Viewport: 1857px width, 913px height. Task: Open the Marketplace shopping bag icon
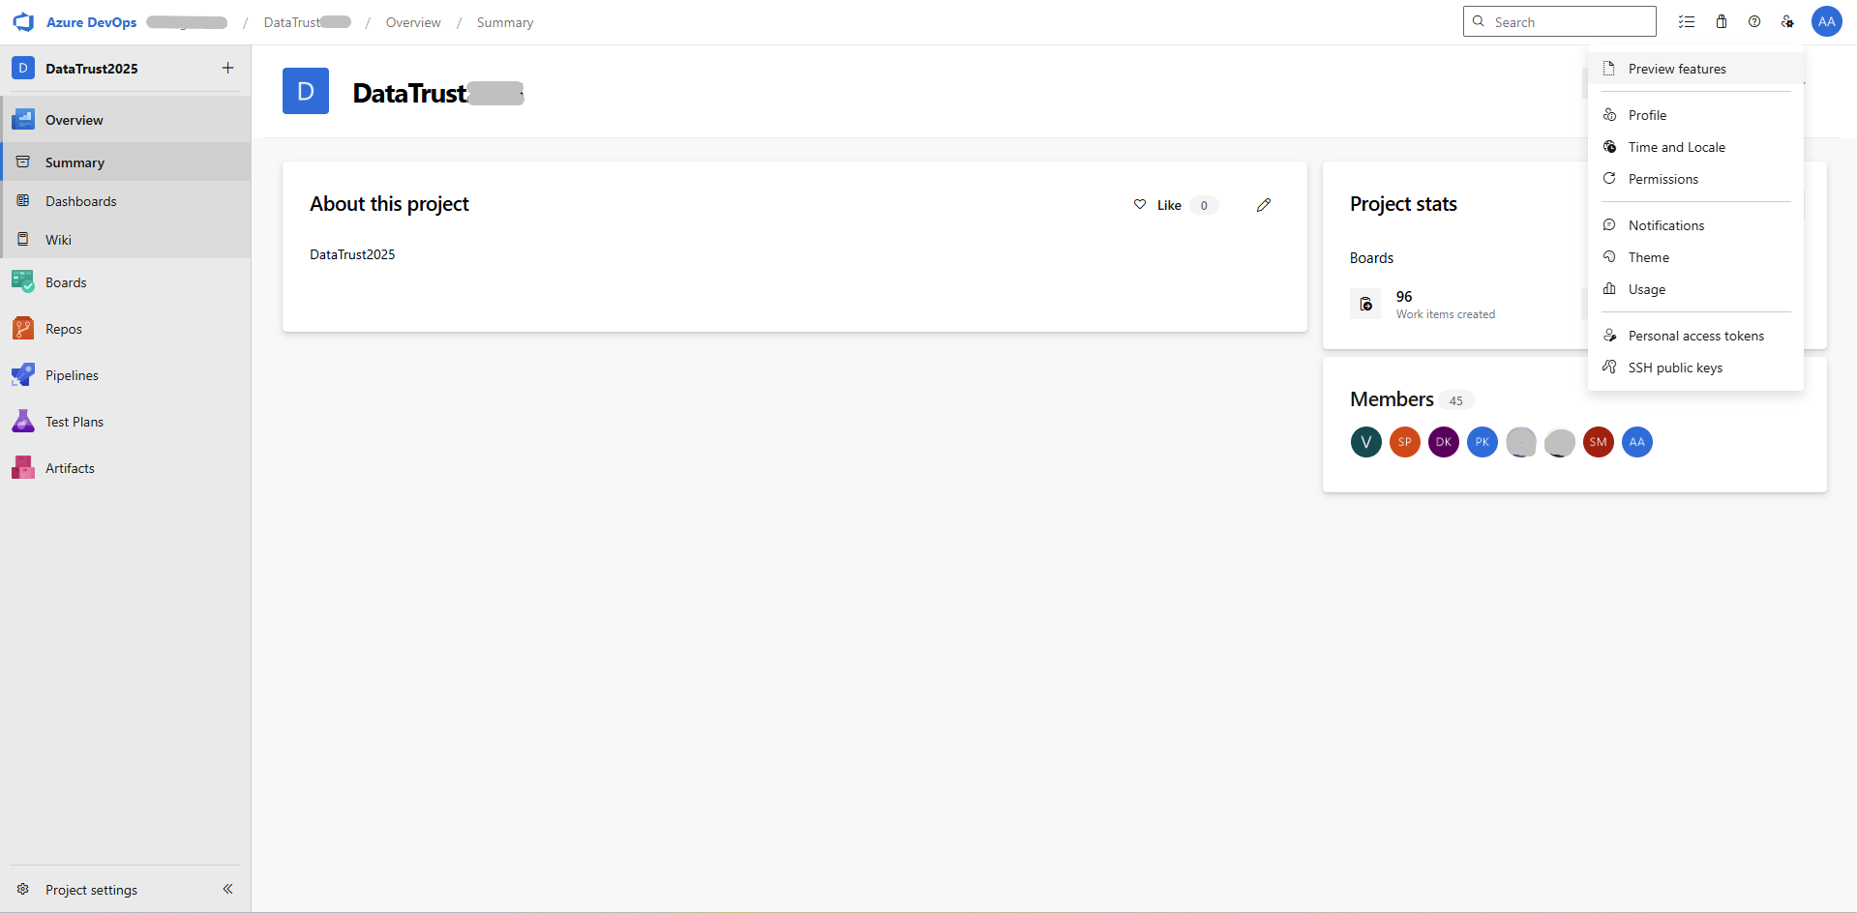tap(1722, 21)
